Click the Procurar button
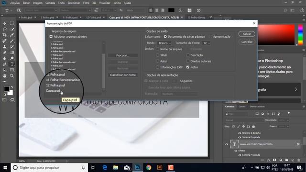 pos(123,55)
